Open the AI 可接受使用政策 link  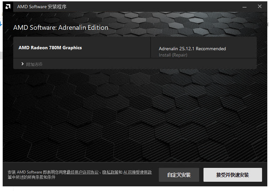click(x=138, y=172)
